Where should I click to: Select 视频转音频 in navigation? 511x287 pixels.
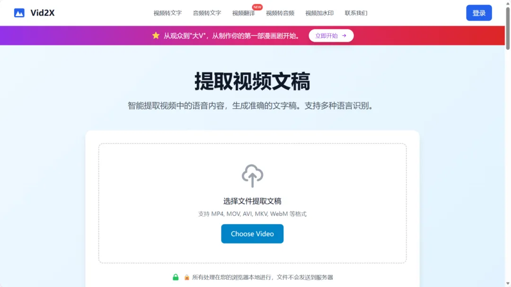coord(280,13)
